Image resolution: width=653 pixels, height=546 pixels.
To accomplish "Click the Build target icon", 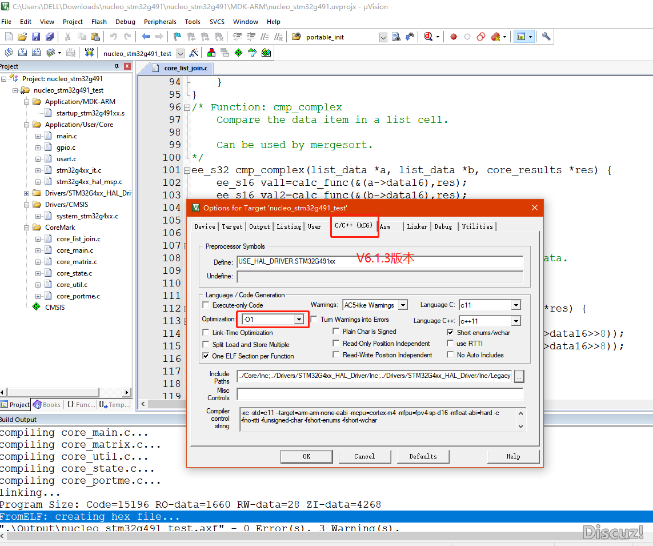I will [23, 53].
